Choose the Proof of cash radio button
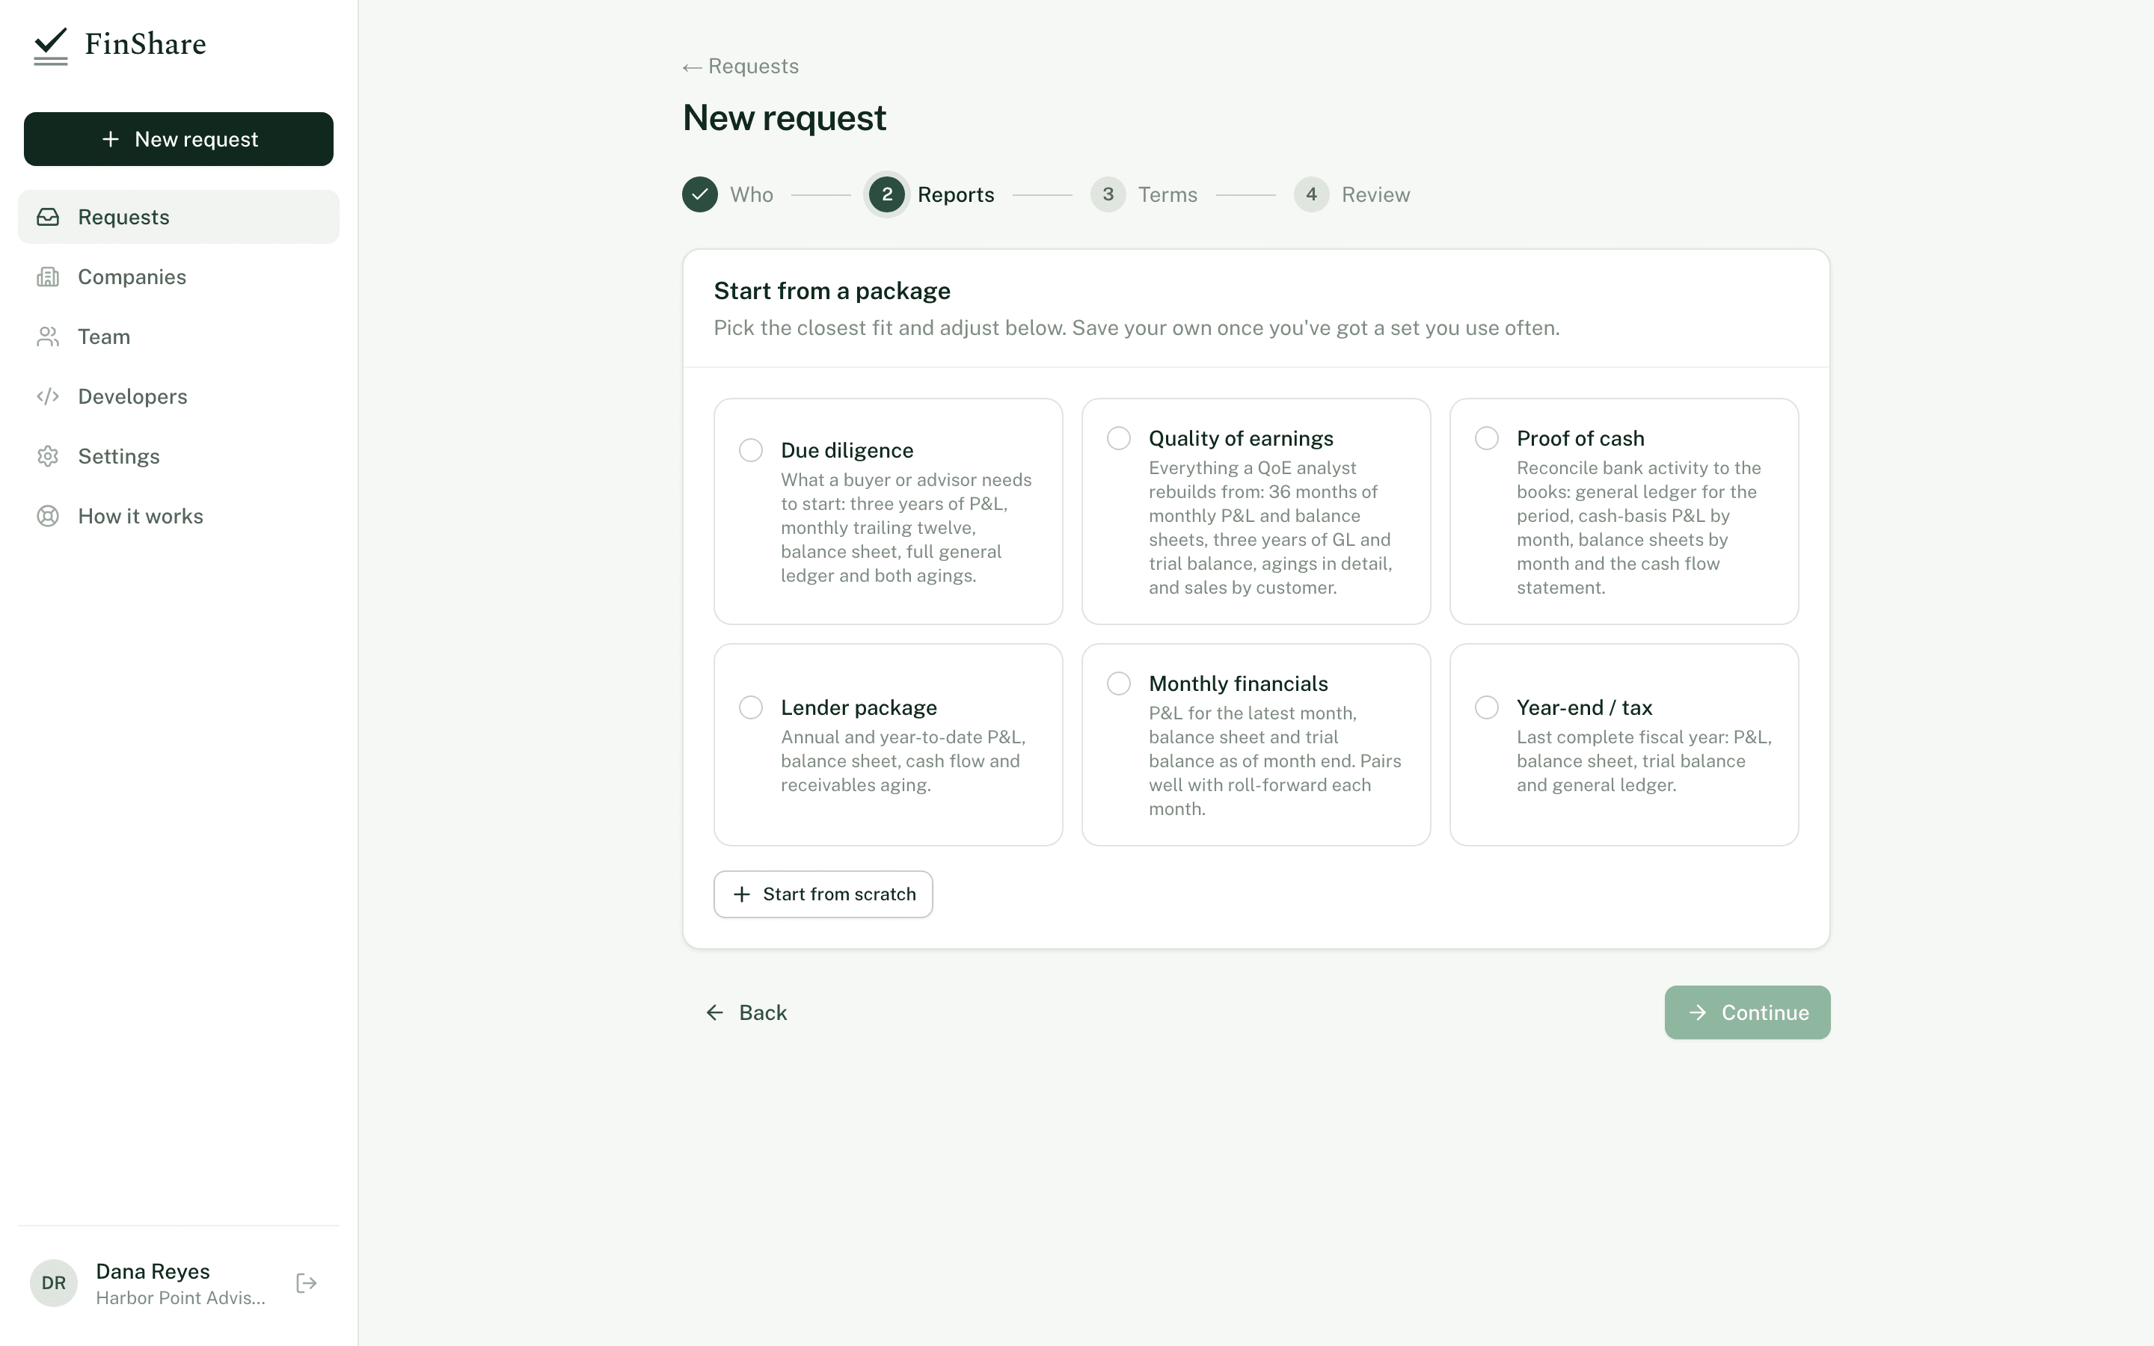2154x1346 pixels. click(x=1486, y=438)
